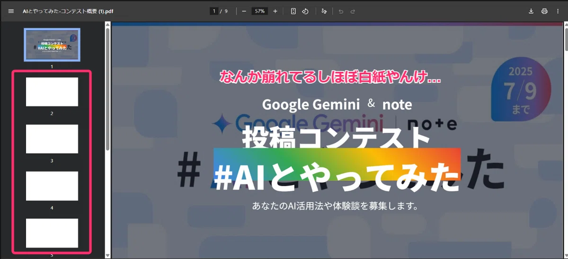The image size is (568, 259).
Task: Toggle the sidebar hamburger menu
Action: pos(11,11)
